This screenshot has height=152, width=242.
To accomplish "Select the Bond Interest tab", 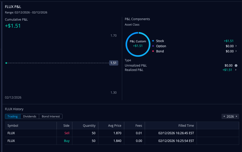I will click(x=51, y=116).
